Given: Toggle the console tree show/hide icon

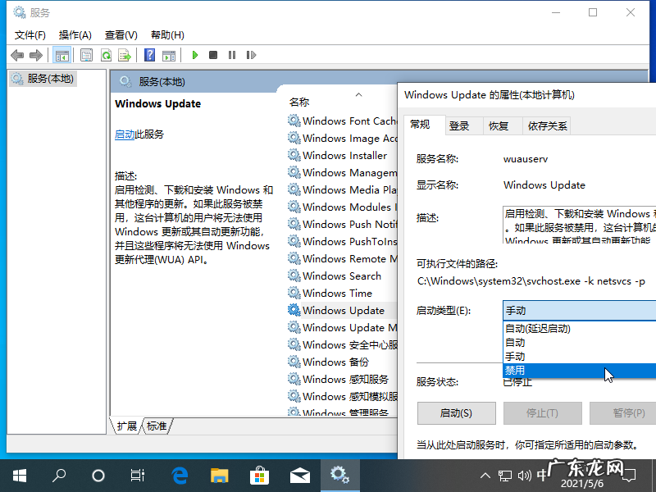Looking at the screenshot, I should [62, 55].
